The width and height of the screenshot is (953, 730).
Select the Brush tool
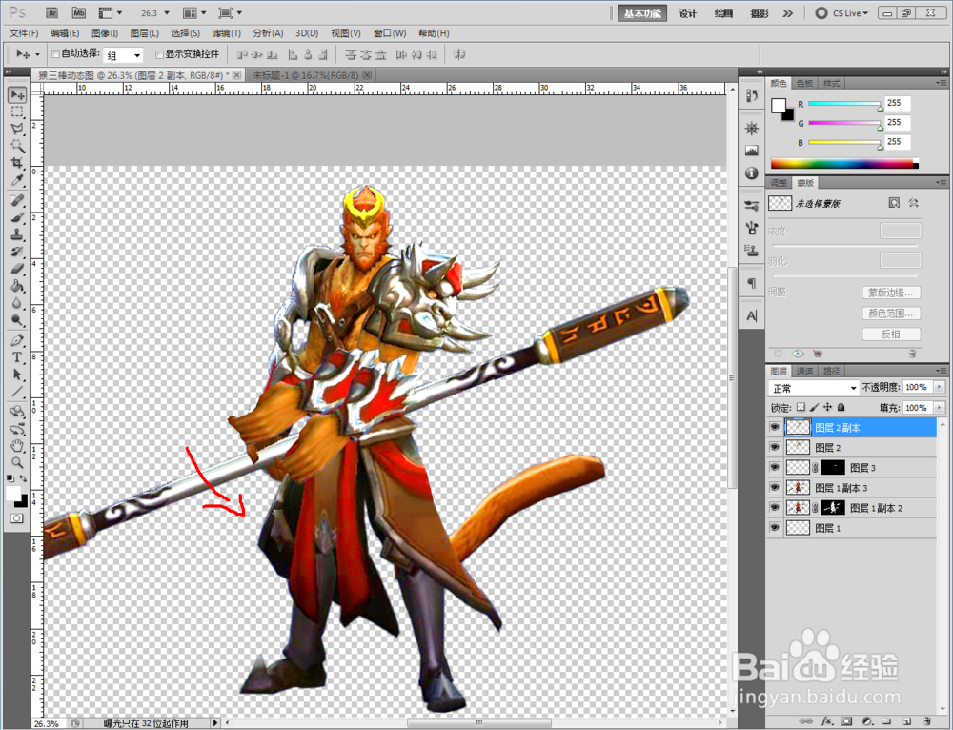(17, 217)
